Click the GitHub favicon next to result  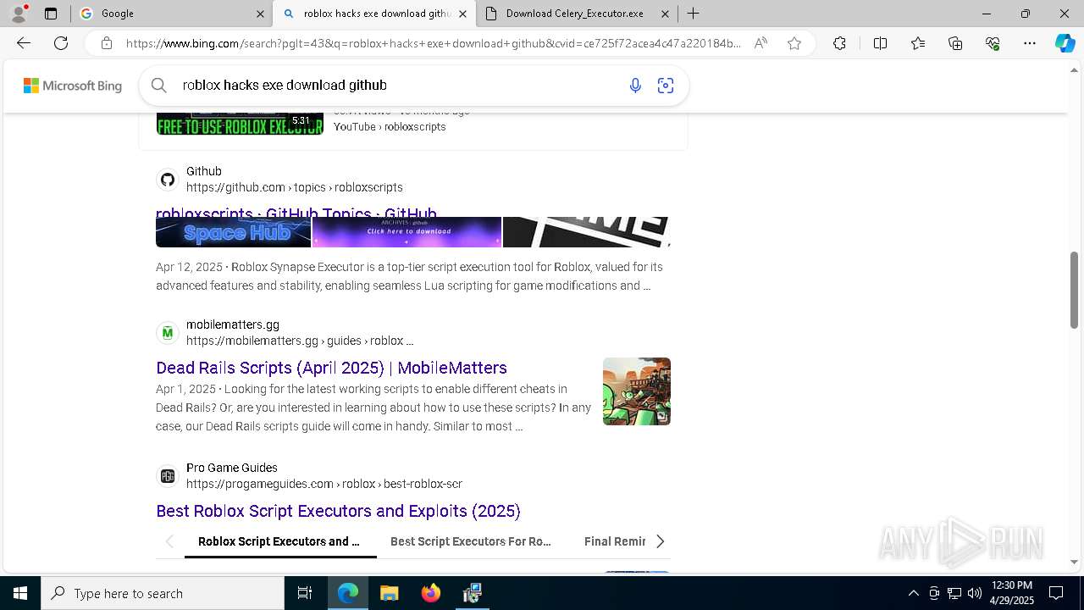[x=168, y=180]
